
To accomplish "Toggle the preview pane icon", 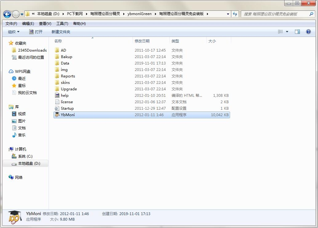I will pos(297,31).
